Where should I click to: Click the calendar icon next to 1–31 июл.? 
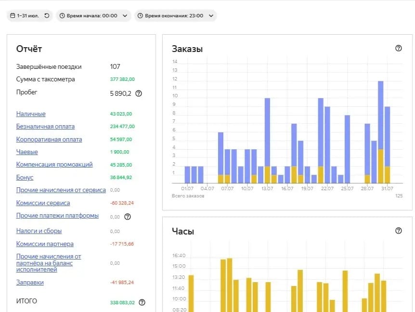point(13,15)
